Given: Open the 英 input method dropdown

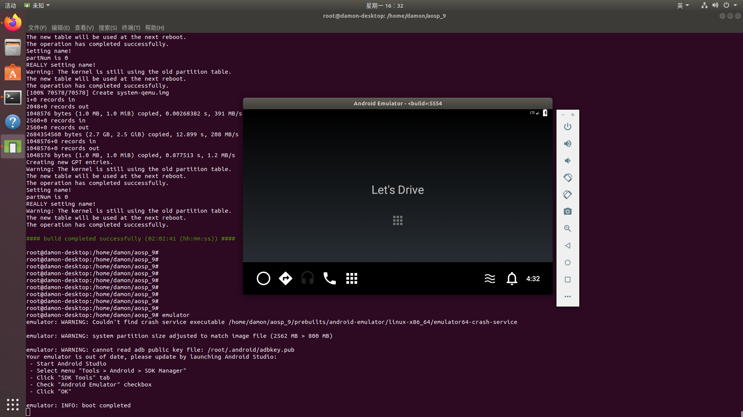Looking at the screenshot, I should [683, 5].
